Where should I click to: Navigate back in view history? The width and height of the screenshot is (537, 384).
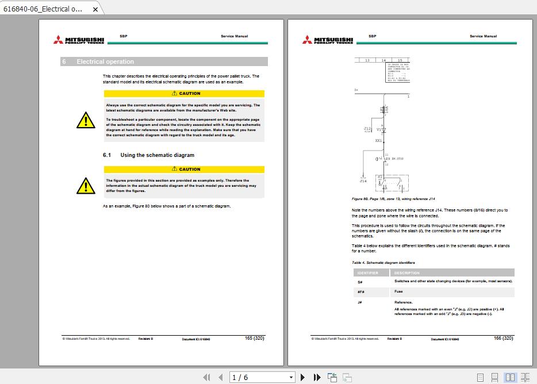332,377
